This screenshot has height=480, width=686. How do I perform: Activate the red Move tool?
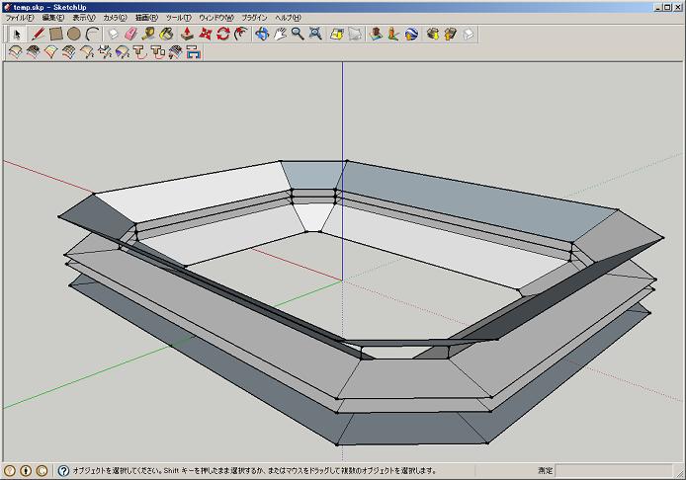[206, 34]
